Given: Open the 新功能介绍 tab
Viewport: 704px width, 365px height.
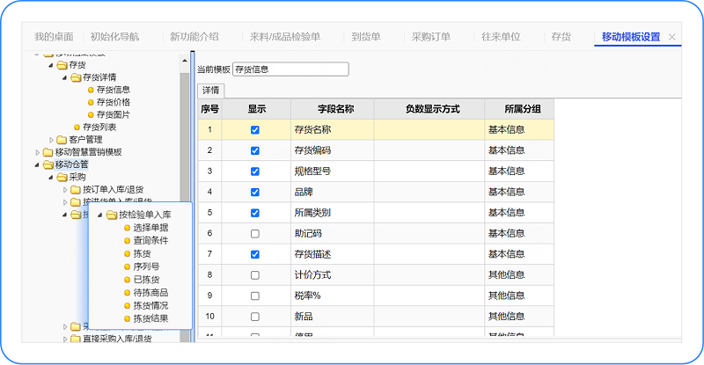Looking at the screenshot, I should click(194, 37).
